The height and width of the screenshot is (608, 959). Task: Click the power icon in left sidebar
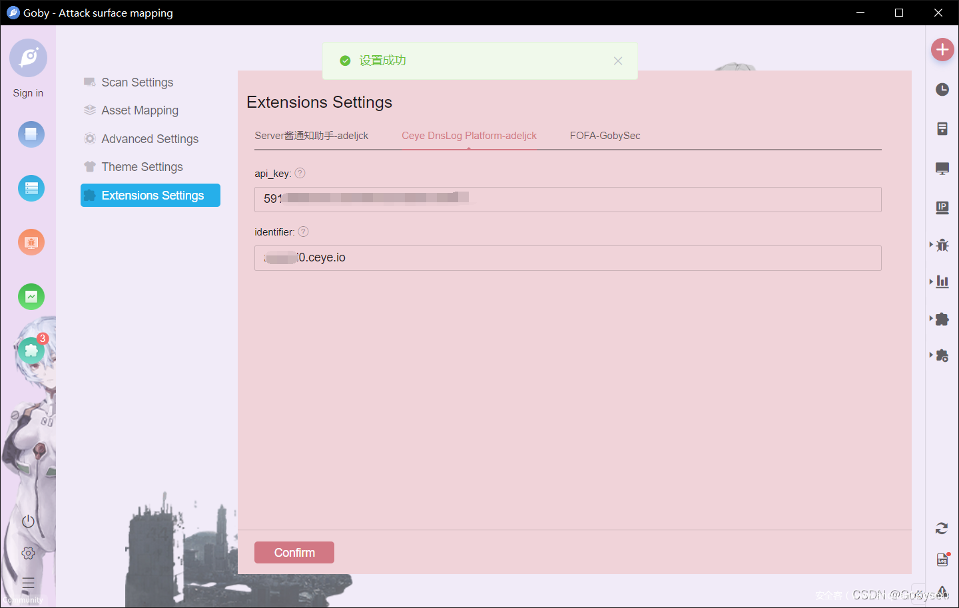point(28,522)
